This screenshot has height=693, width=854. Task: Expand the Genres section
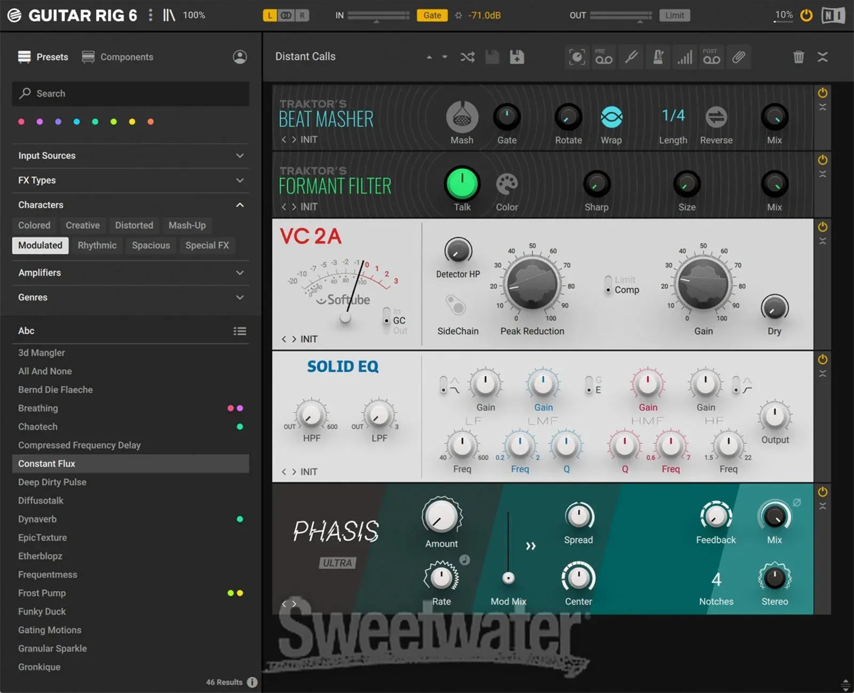point(130,297)
